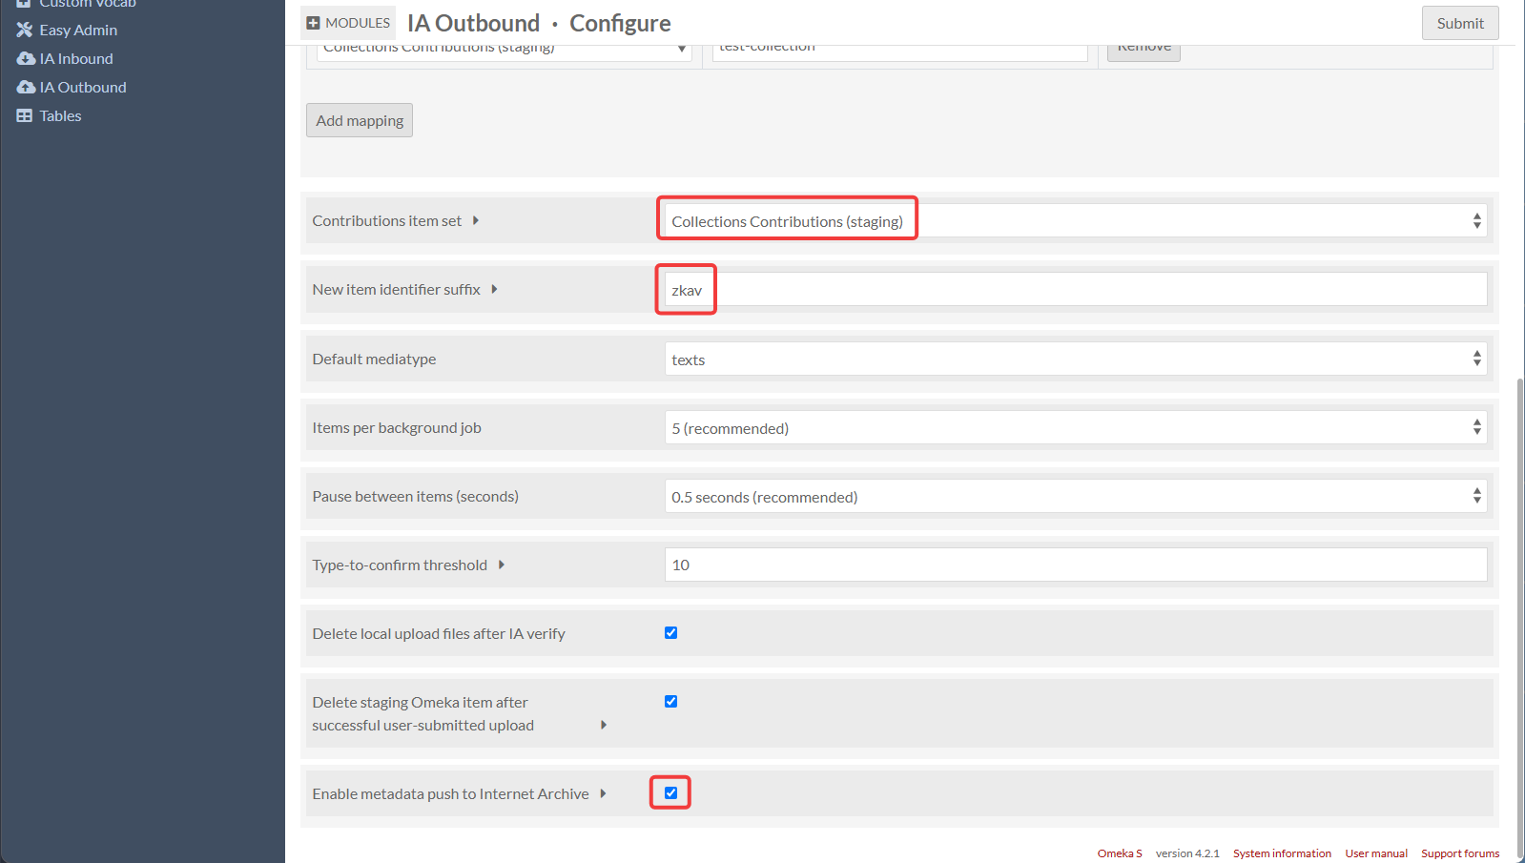Screen dimensions: 1525x863
Task: Open the Default mediatype dropdown
Action: point(1076,360)
